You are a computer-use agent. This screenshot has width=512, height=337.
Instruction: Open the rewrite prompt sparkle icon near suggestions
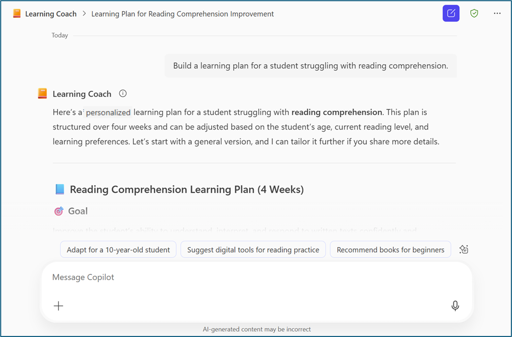463,249
